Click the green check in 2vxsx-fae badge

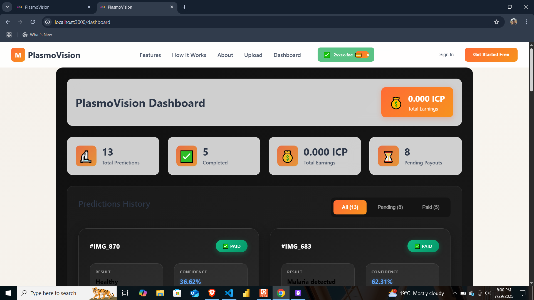click(x=327, y=55)
